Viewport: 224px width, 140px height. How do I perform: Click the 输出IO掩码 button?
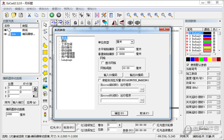tap(137, 75)
